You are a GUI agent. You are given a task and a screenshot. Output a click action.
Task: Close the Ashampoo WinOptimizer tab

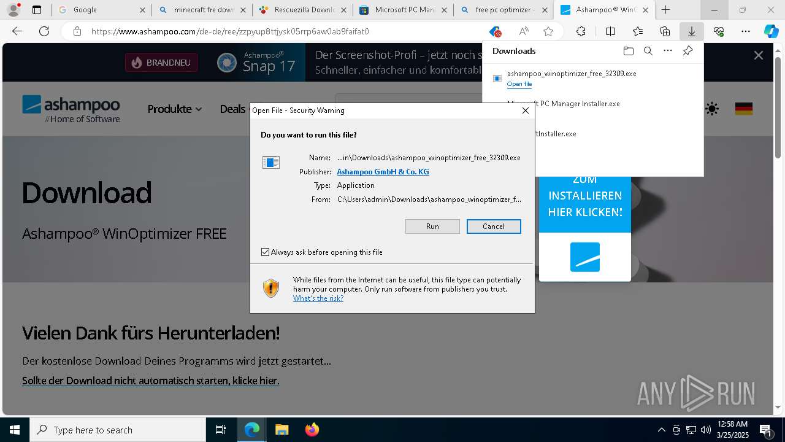click(645, 10)
